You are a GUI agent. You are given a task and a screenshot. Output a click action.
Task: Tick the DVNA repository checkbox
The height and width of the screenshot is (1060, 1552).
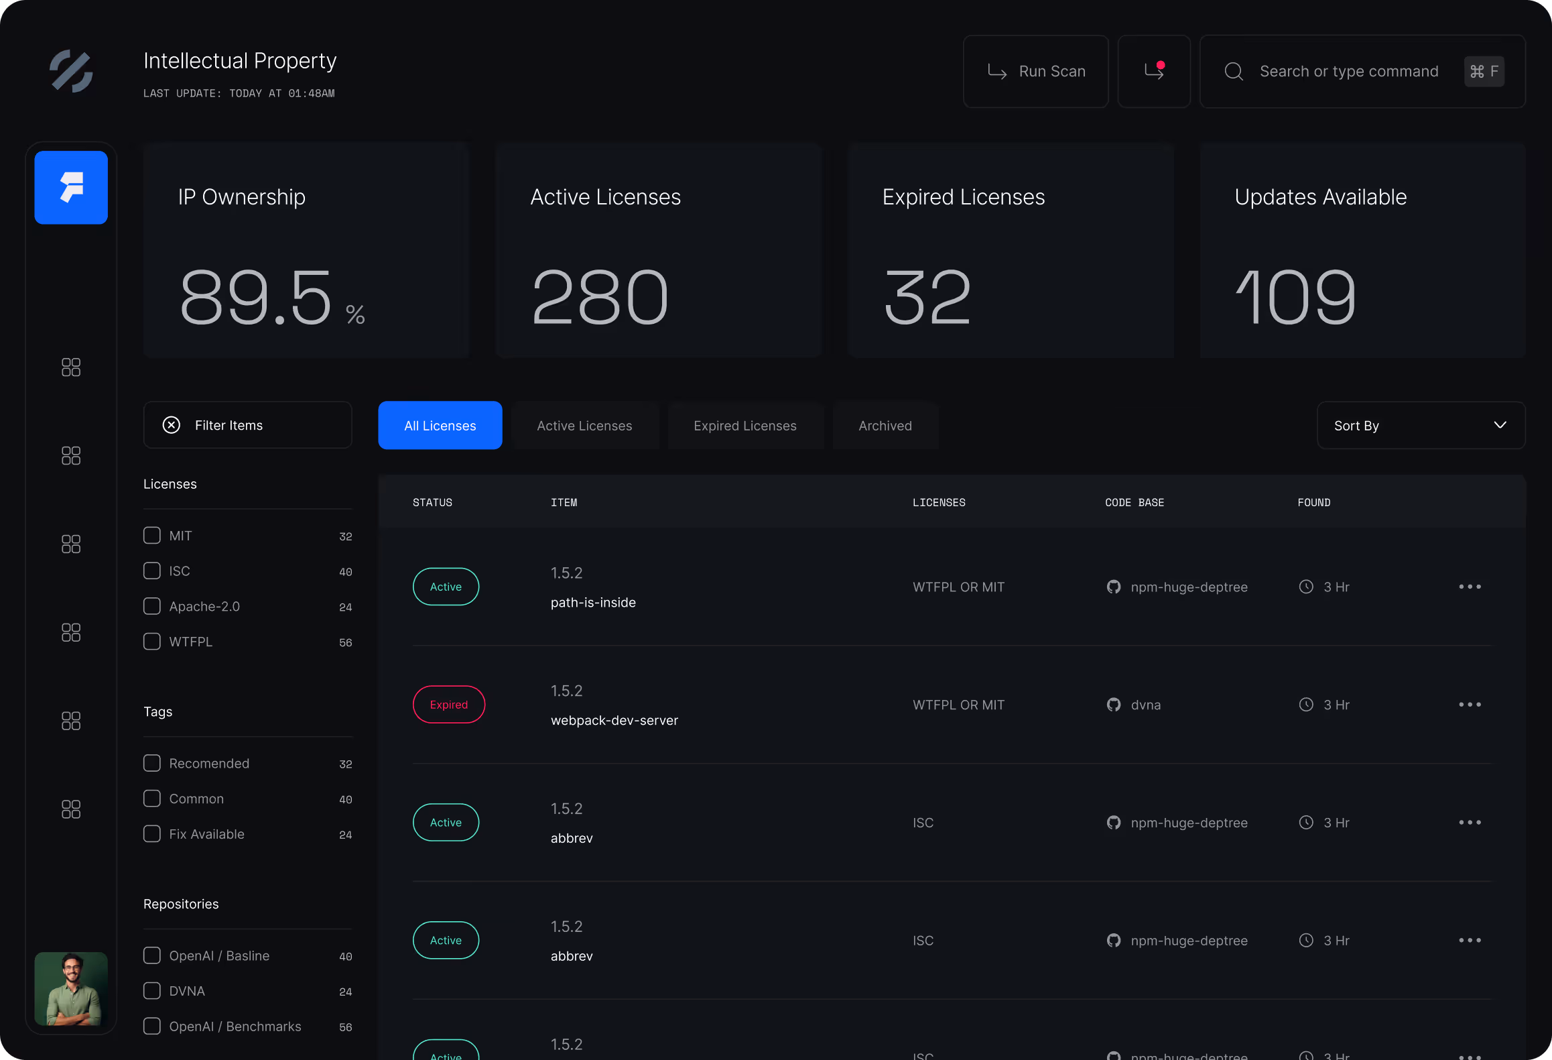click(x=152, y=991)
